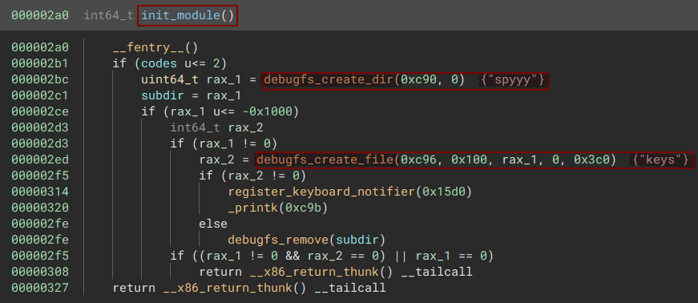This screenshot has width=698, height=303.
Task: Click the debugfs_create_file function call
Action: click(325, 160)
